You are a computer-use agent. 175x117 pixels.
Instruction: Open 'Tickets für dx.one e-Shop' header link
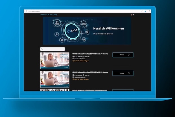pos(49,14)
